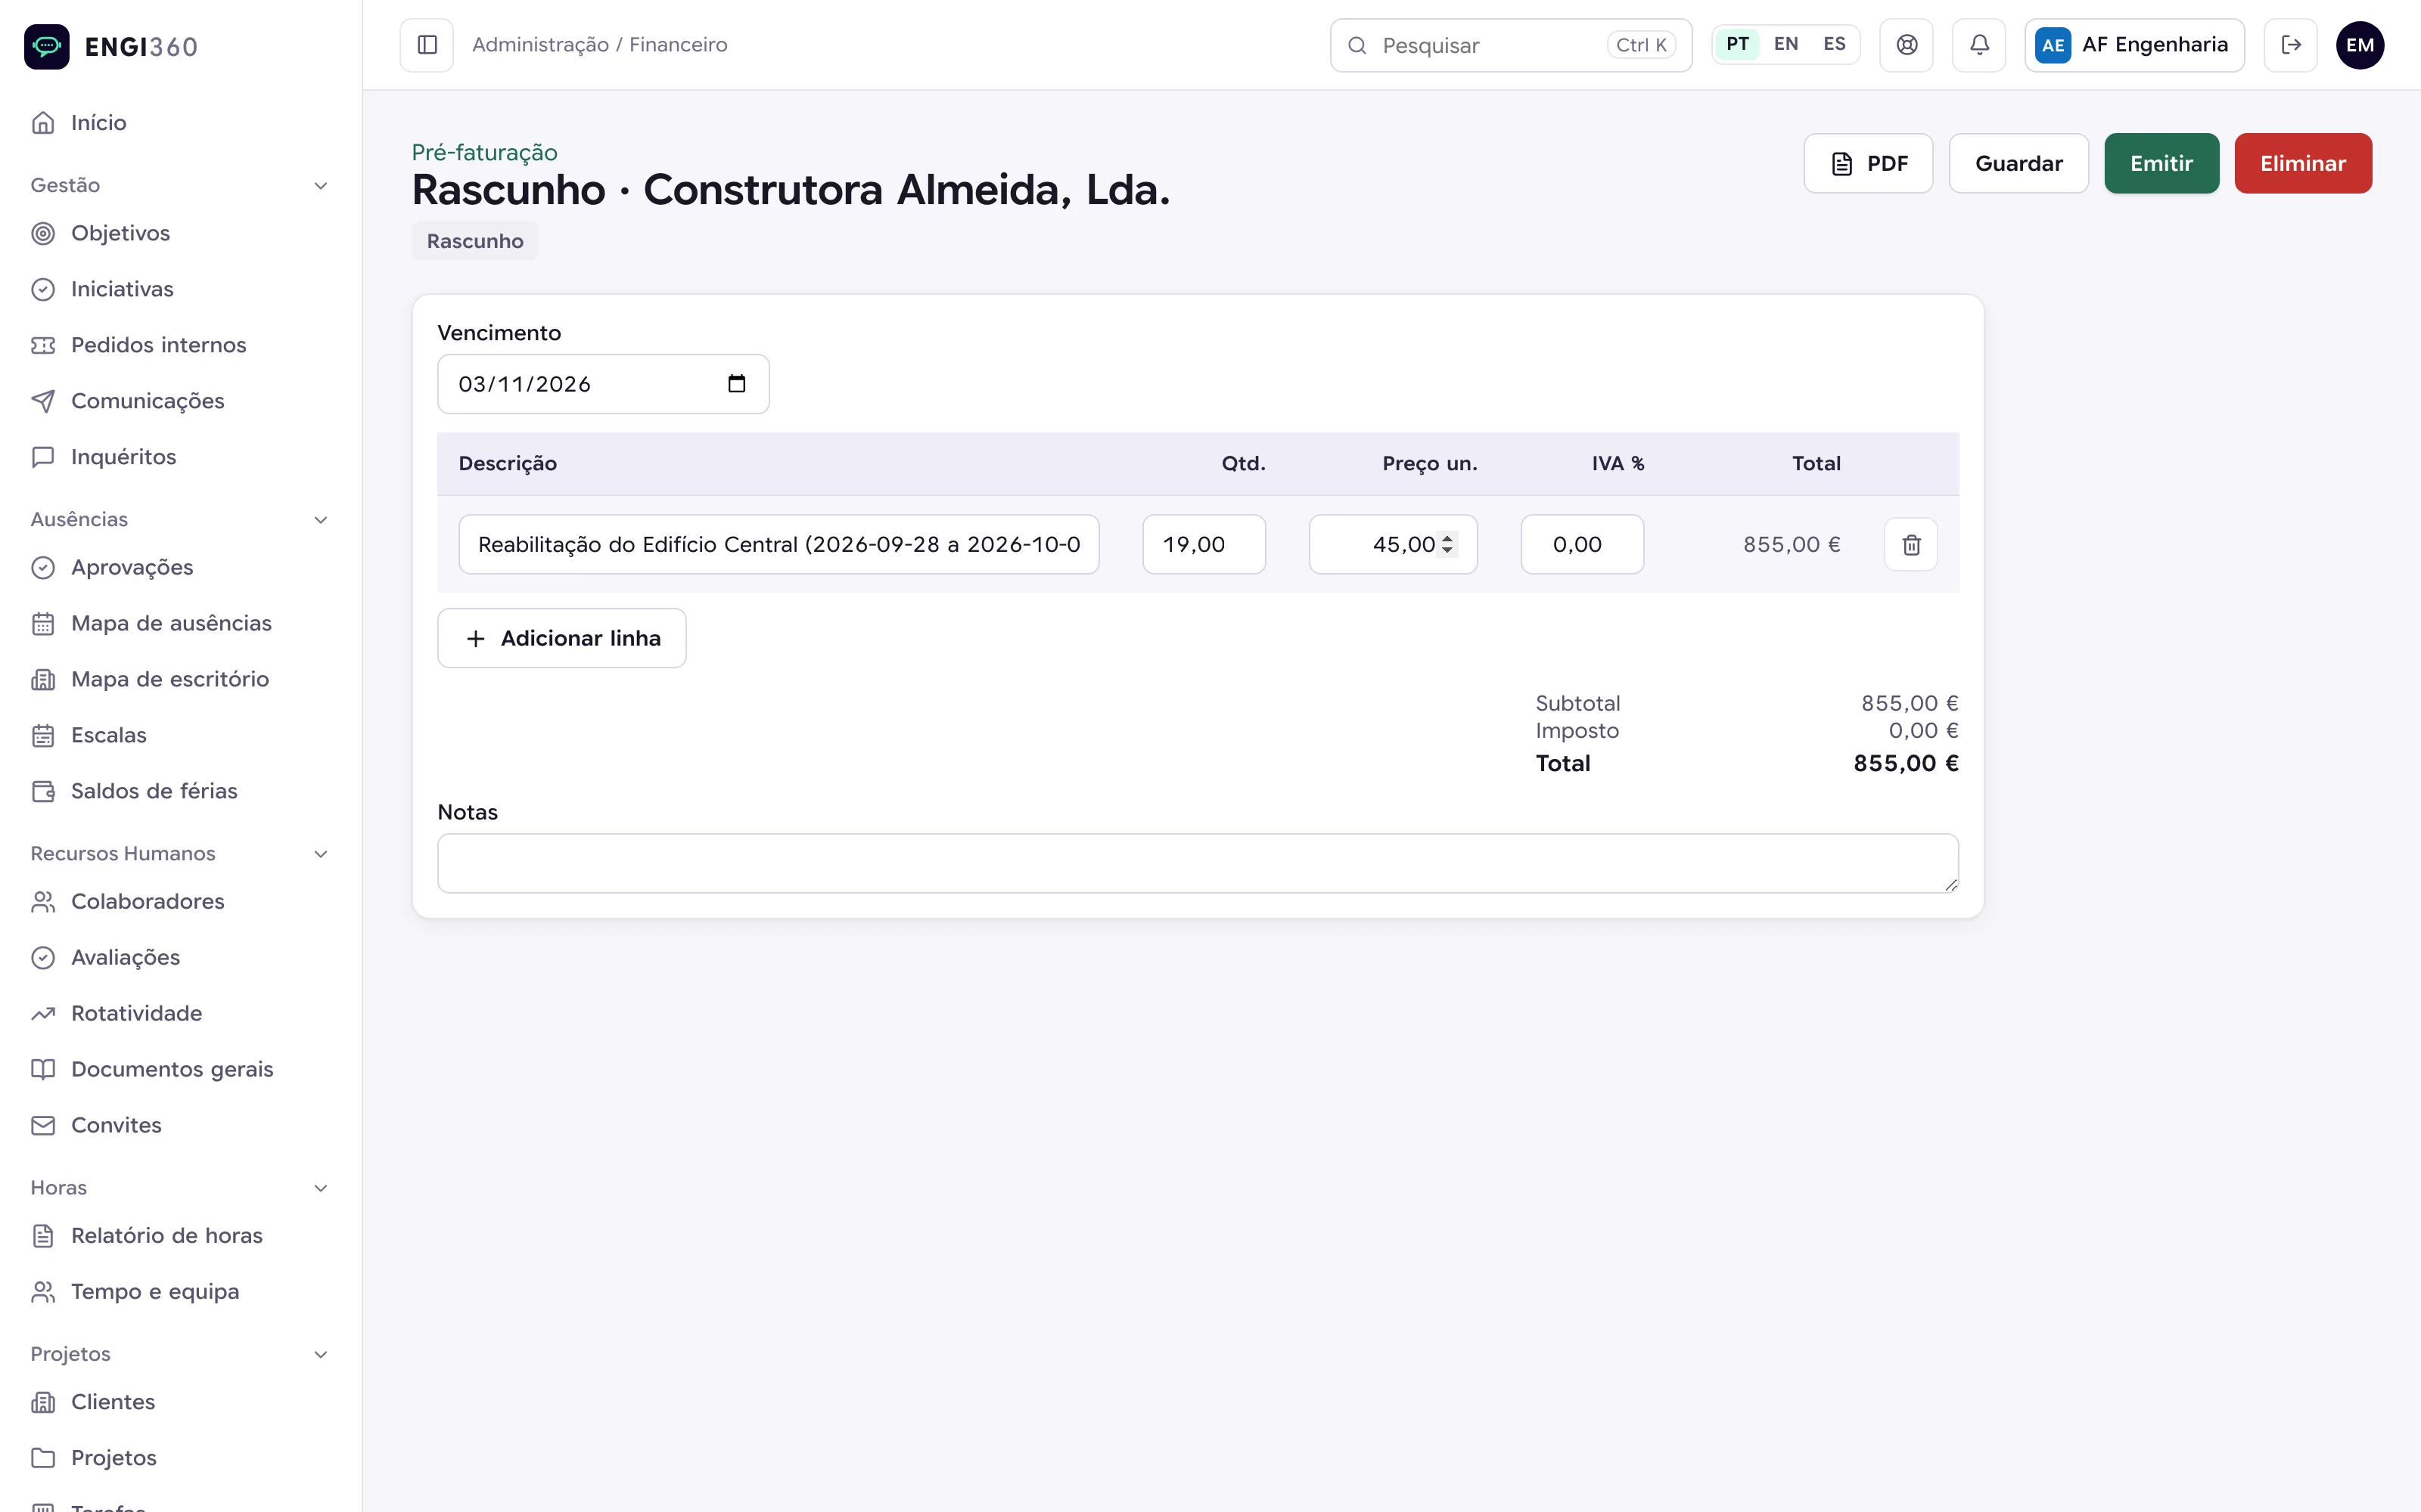Viewport: 2421px width, 1512px height.
Task: Open notifications bell
Action: [x=1979, y=45]
